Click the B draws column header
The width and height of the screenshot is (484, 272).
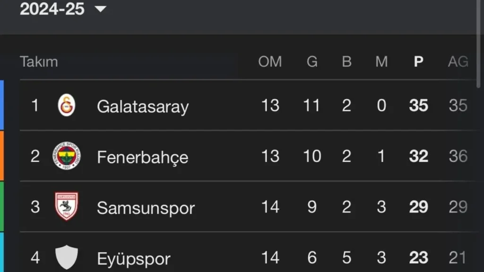pyautogui.click(x=346, y=61)
